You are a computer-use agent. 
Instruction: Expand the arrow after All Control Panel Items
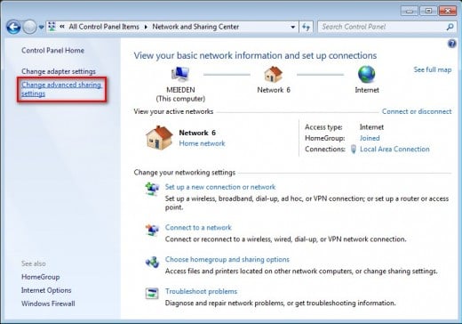(x=146, y=27)
